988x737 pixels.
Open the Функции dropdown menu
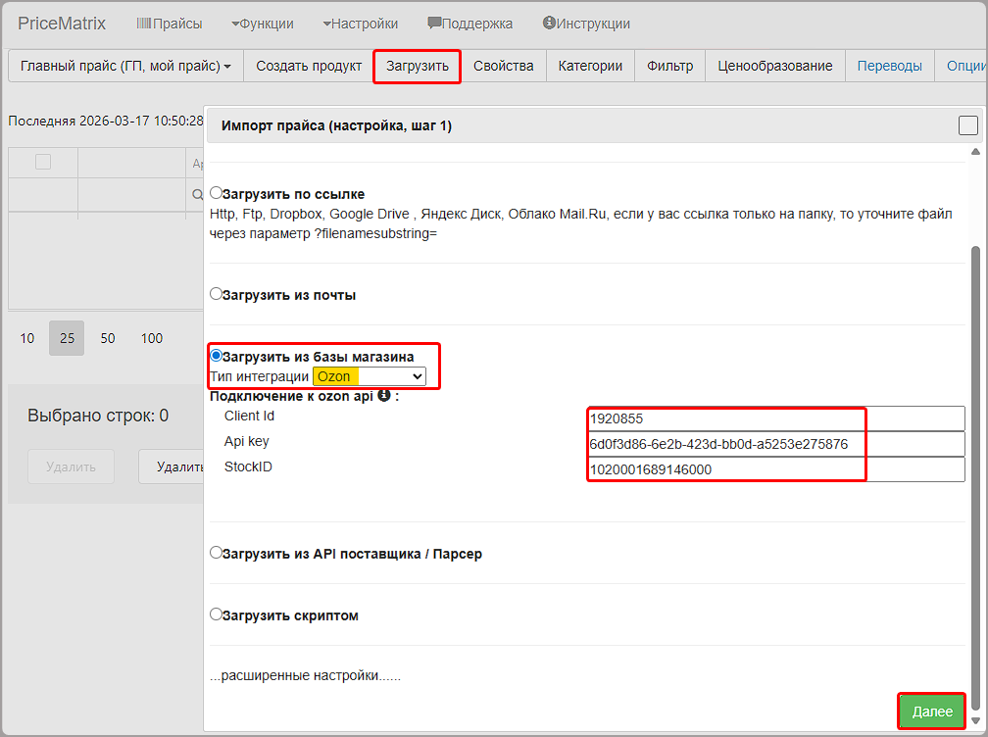click(262, 24)
